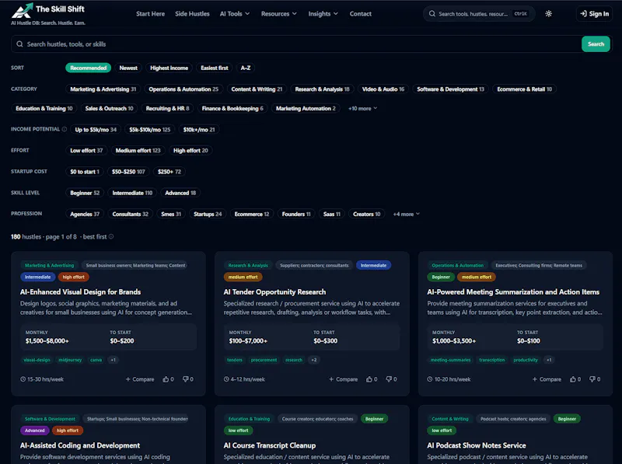Click the info icon beside Income Potential
The image size is (622, 464).
(x=65, y=129)
